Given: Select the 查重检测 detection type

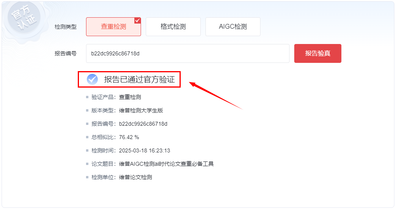Looking at the screenshot, I should (x=114, y=27).
